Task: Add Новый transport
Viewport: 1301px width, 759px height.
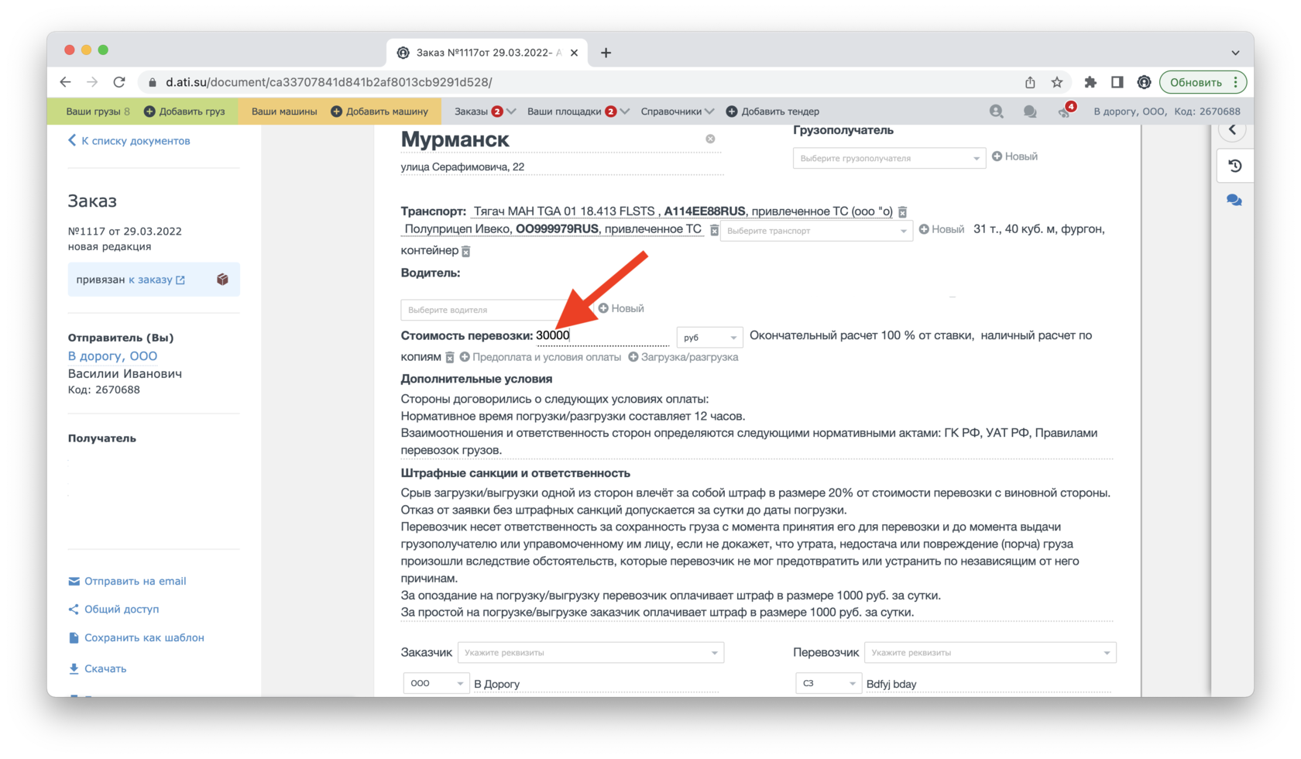Action: (941, 229)
